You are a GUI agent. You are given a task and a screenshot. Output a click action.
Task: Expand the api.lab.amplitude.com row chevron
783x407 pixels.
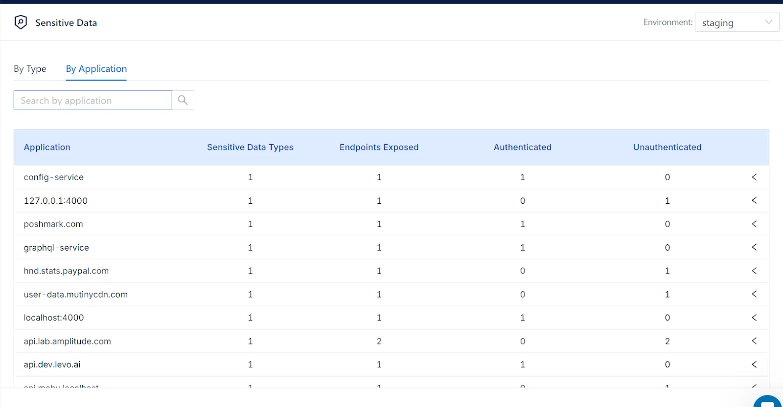[754, 341]
